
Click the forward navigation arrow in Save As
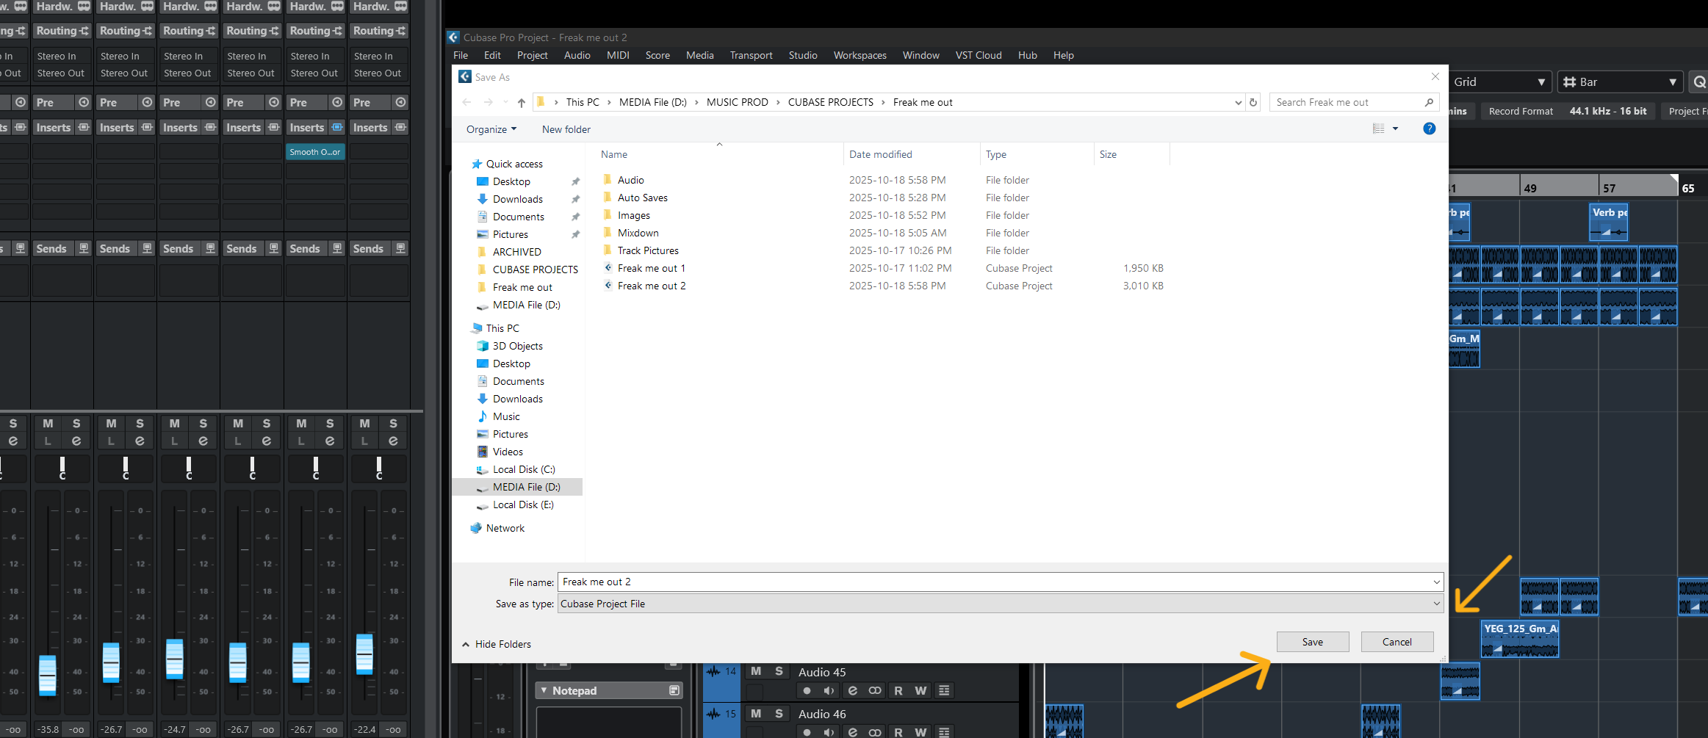489,102
